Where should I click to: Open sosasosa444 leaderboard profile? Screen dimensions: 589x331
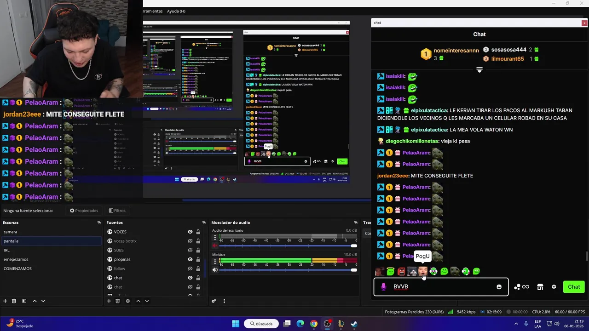(508, 50)
